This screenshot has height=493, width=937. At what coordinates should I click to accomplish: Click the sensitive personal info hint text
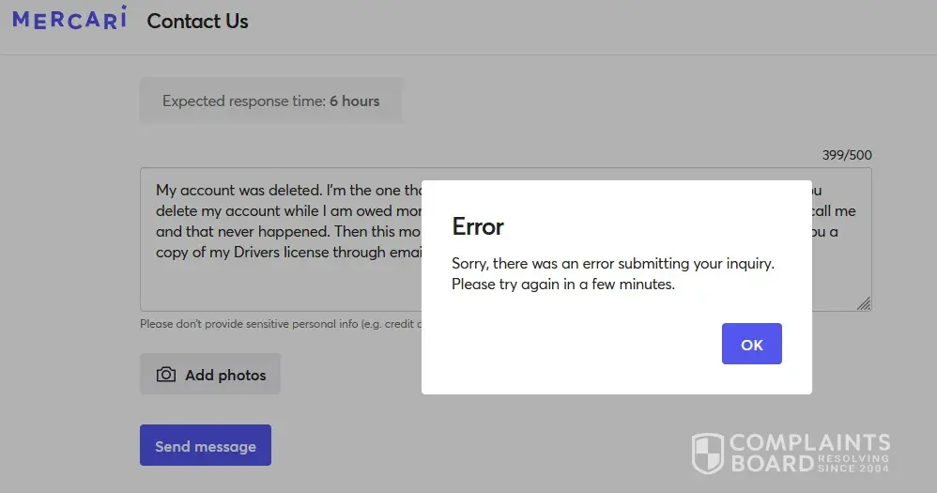coord(279,324)
